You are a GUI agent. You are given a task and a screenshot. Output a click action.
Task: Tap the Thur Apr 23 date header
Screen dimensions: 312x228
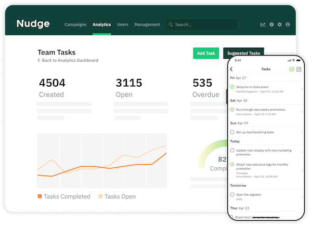tap(240, 208)
